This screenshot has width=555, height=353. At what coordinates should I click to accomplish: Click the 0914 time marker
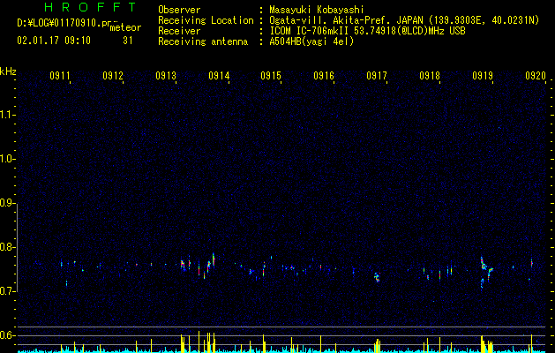[x=219, y=75]
